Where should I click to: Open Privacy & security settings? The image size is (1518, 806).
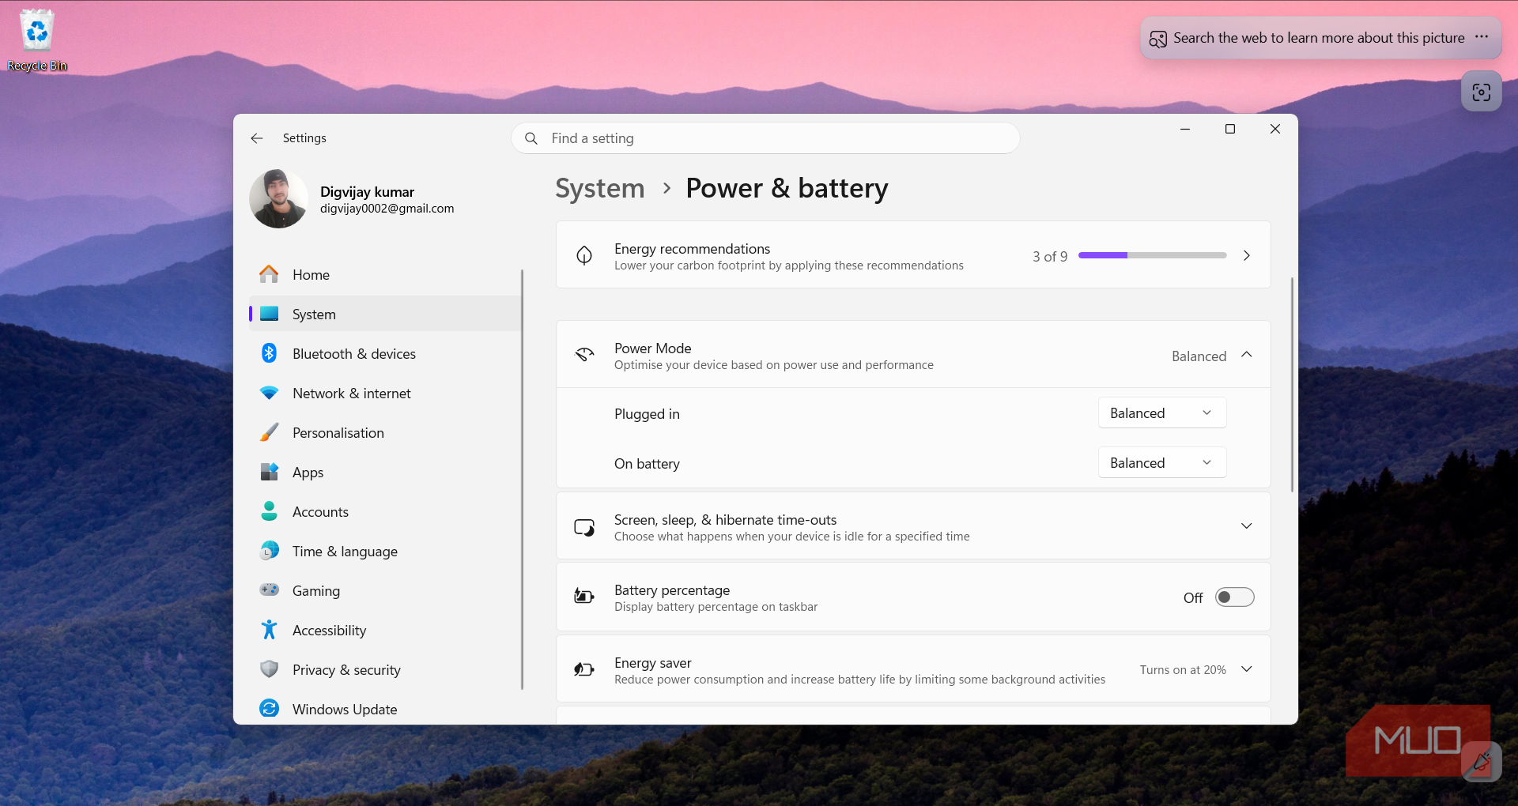(x=385, y=669)
